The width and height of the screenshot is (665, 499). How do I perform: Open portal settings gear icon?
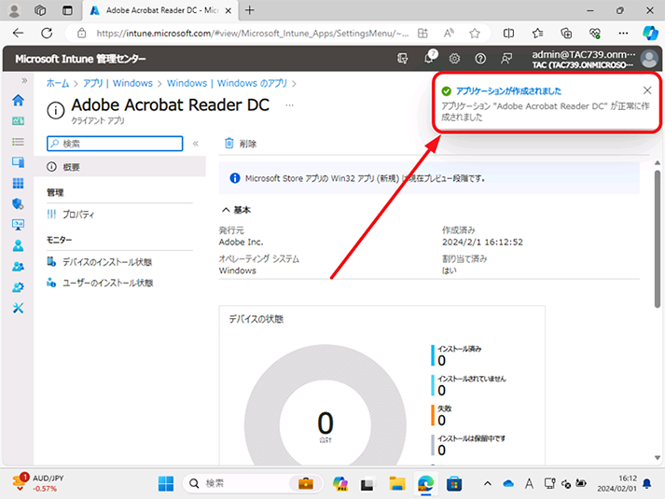coord(454,59)
